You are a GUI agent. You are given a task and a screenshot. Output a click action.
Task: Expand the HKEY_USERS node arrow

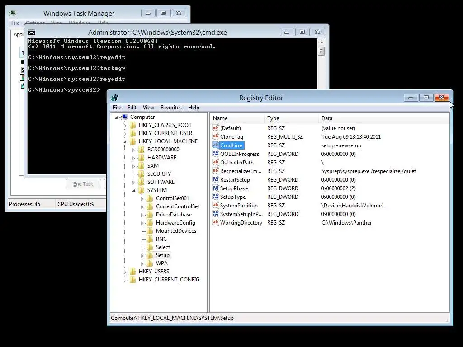[x=125, y=272]
